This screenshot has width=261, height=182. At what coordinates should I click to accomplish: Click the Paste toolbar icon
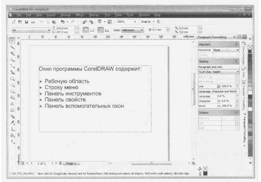coord(54,22)
